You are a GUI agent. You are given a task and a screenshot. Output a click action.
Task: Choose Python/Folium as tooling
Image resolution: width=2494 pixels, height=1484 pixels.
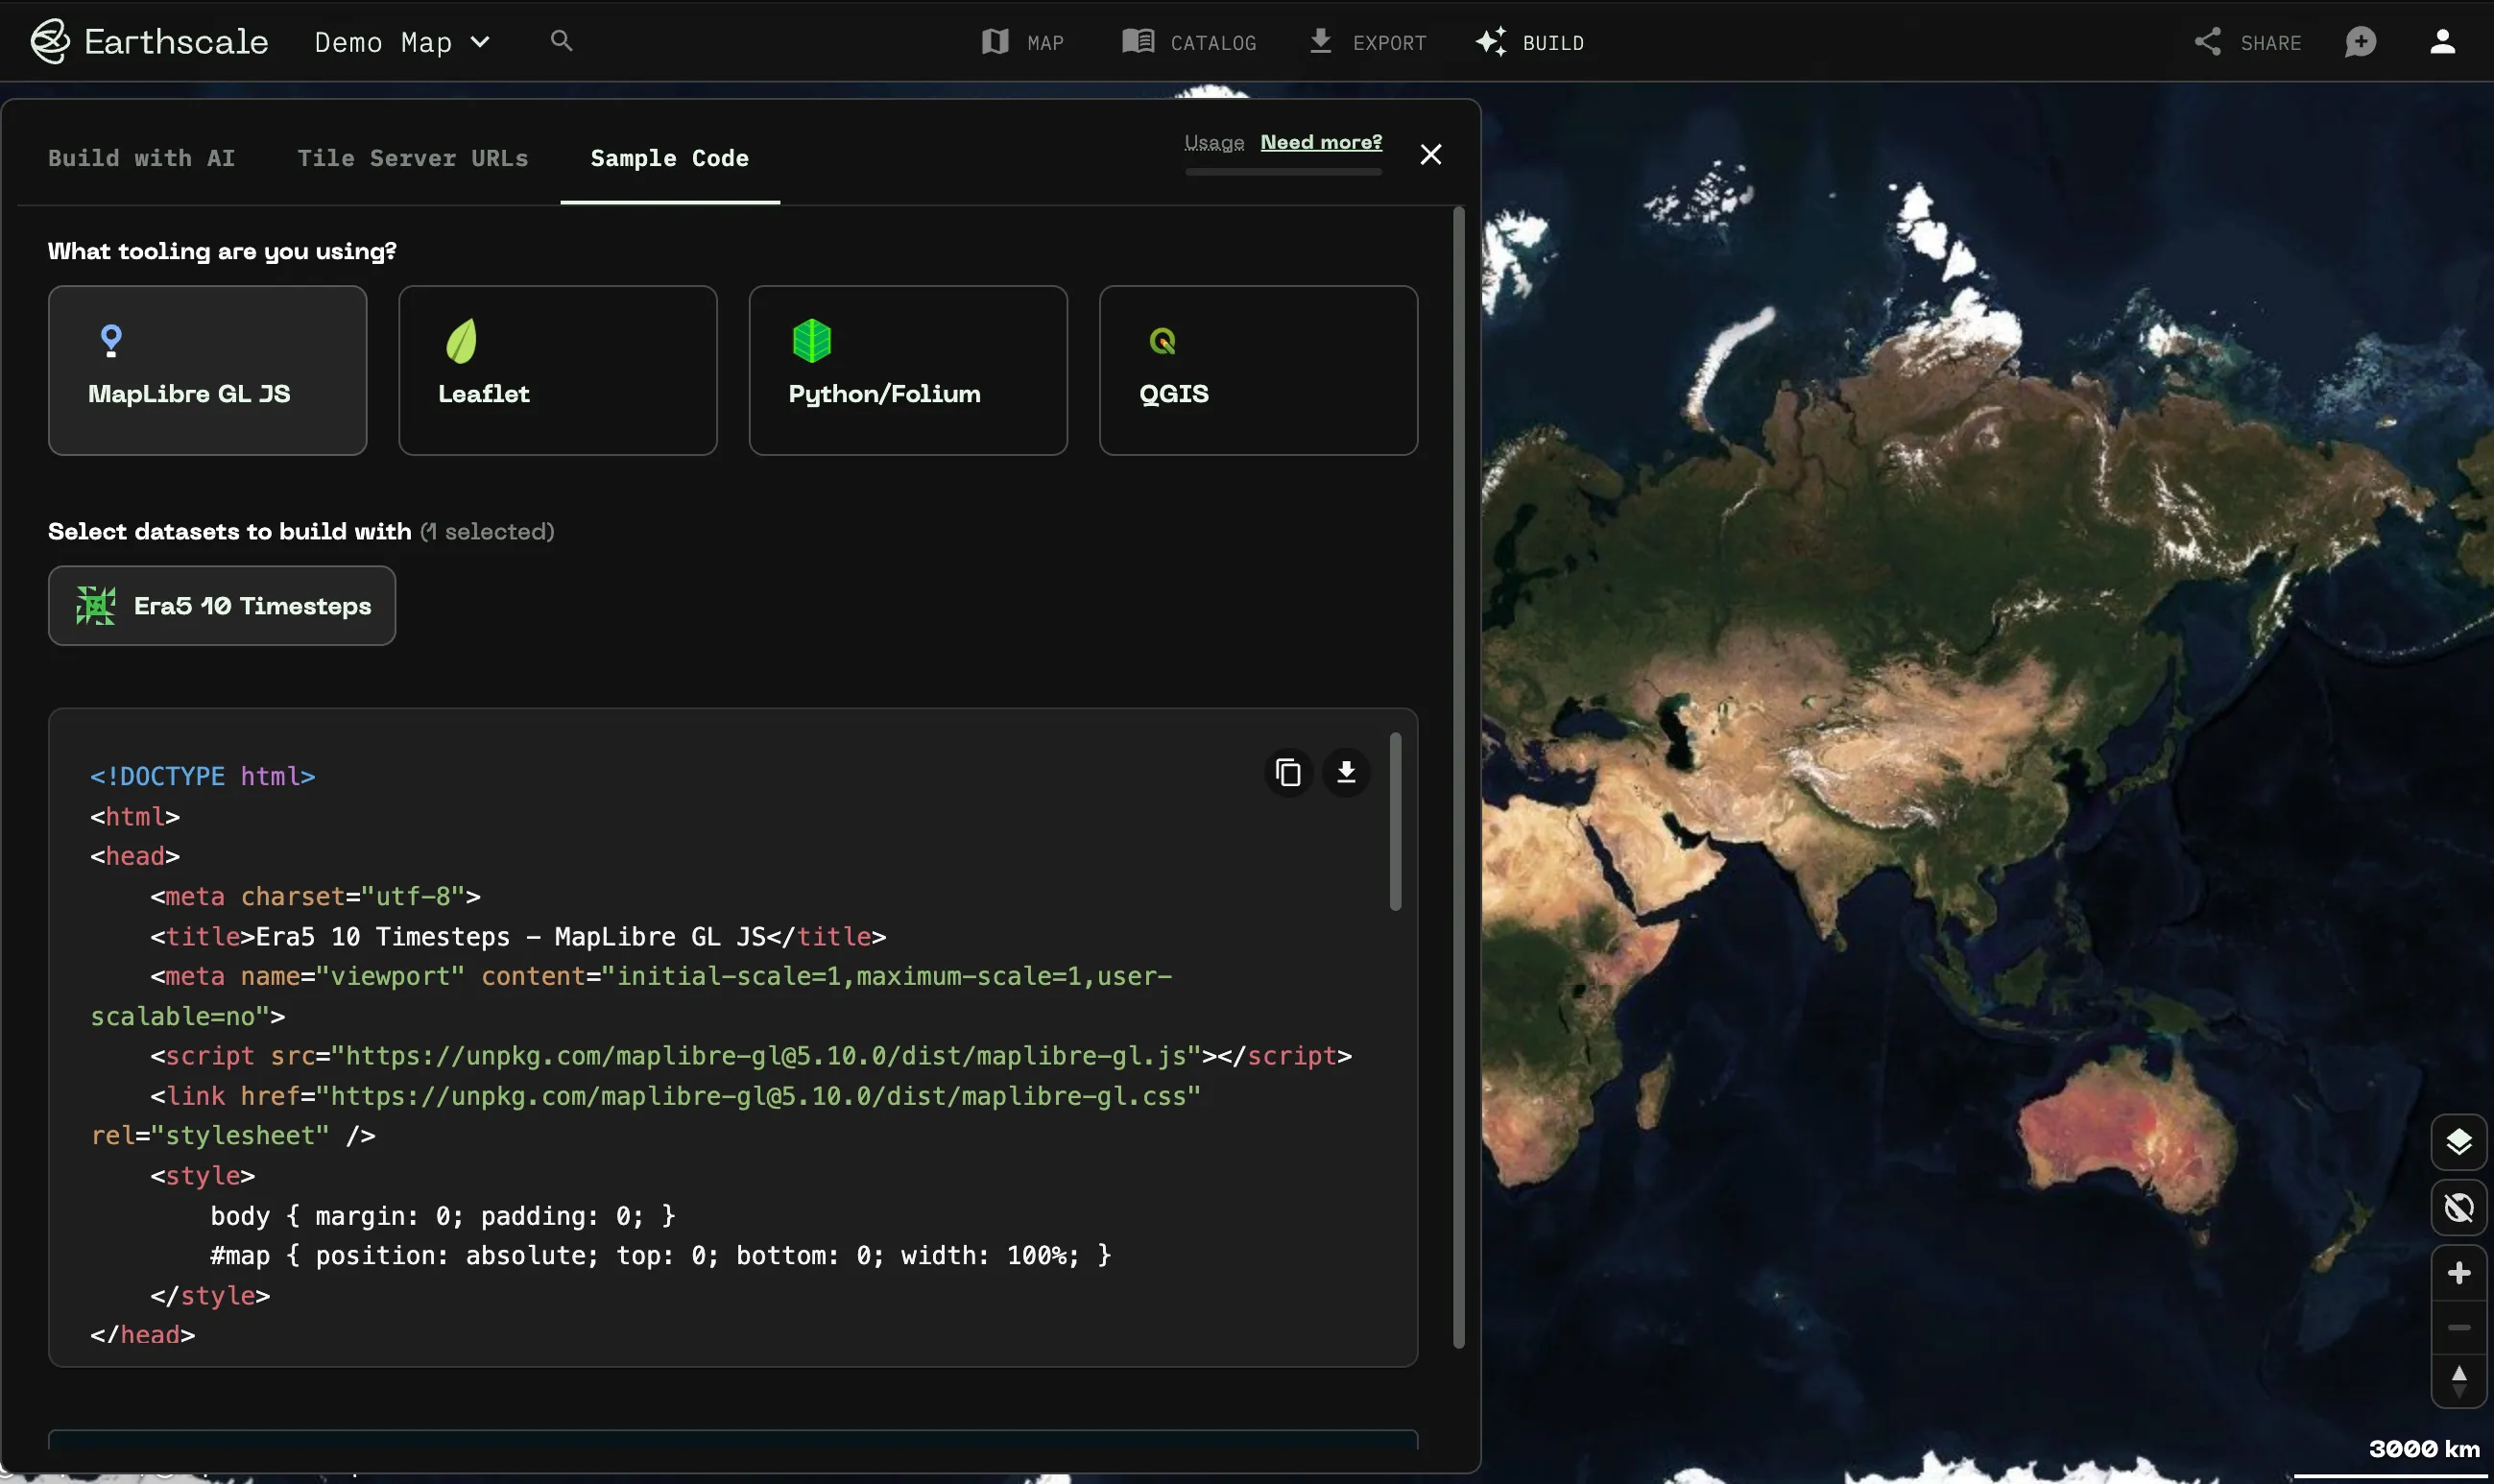coord(907,371)
